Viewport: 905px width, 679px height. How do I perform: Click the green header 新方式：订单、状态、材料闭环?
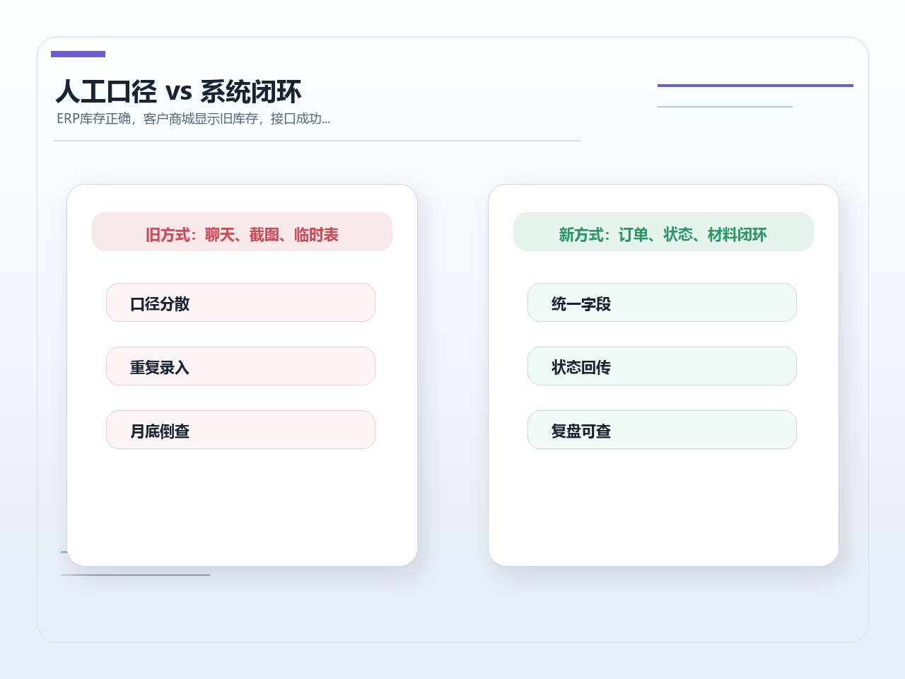pos(663,232)
